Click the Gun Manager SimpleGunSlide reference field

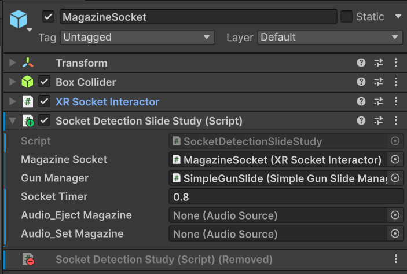(x=279, y=178)
